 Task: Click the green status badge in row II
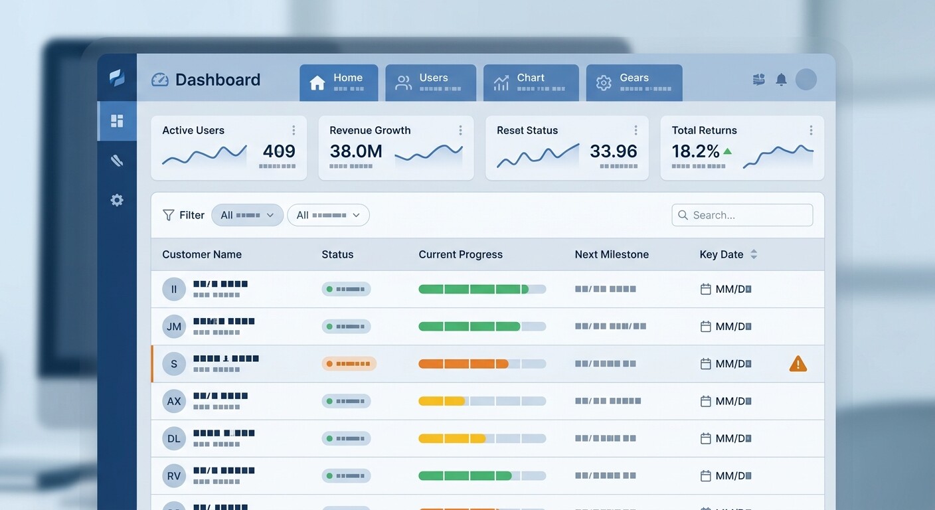coord(346,289)
